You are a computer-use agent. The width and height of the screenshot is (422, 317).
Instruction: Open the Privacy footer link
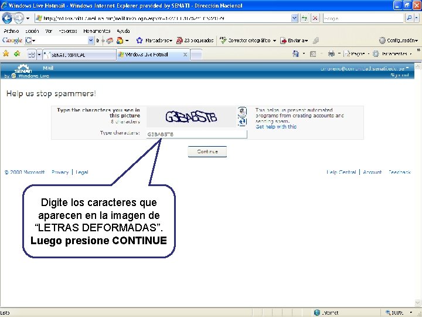pos(60,172)
